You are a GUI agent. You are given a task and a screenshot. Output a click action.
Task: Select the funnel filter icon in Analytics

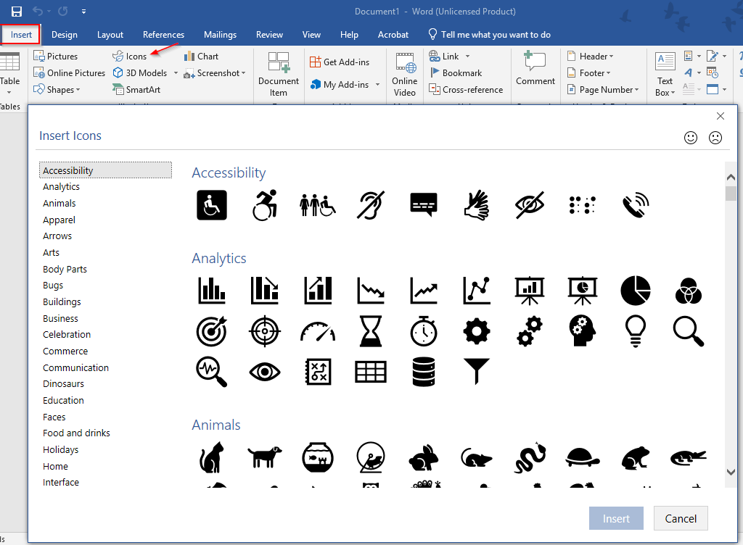point(477,372)
